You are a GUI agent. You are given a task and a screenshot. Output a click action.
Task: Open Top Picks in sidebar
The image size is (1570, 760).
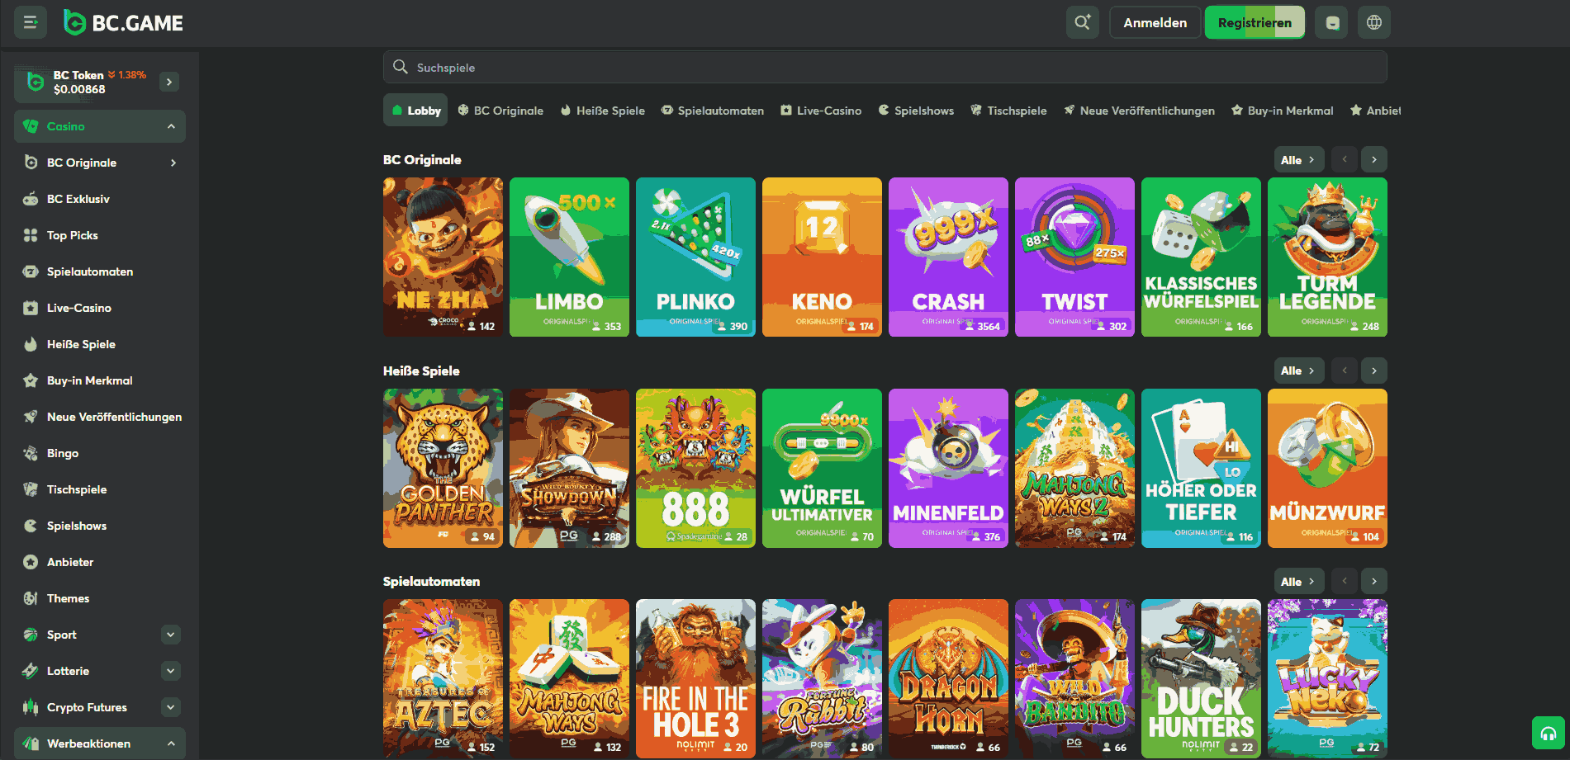pos(100,235)
